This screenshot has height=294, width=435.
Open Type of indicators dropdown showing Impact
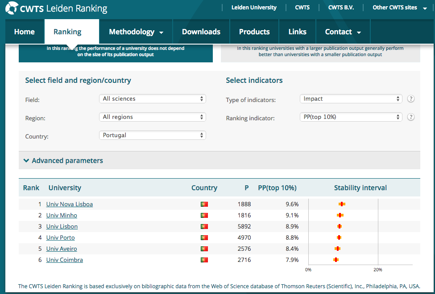tap(351, 98)
